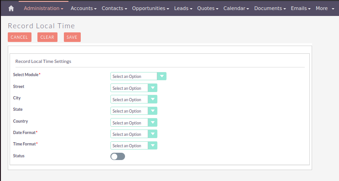339x181 pixels.
Task: Expand the More menu
Action: (x=325, y=8)
